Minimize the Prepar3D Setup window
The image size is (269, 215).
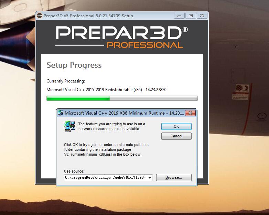tap(179, 16)
